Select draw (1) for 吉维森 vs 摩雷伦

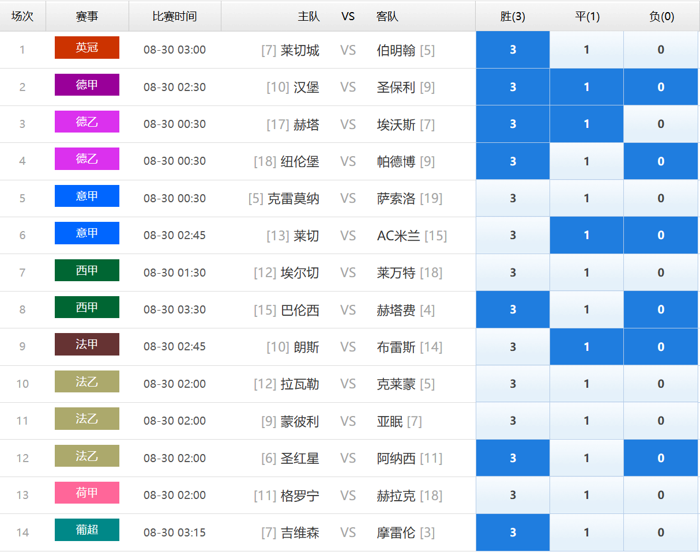(x=586, y=532)
